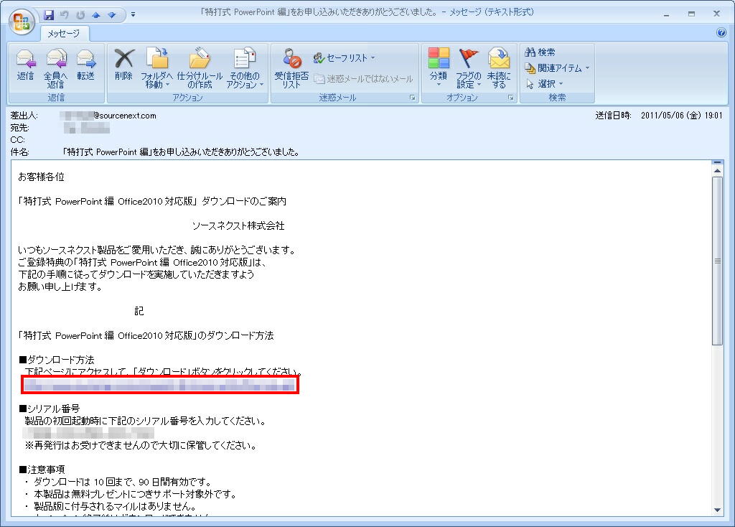Click the blurred 宛先 recipient name
This screenshot has height=527, width=735.
coord(87,128)
